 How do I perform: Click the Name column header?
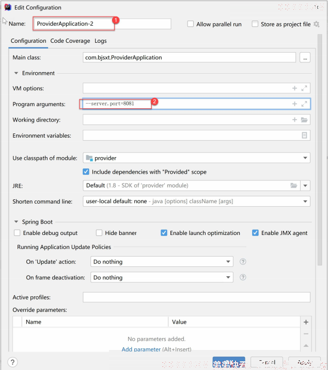click(95, 322)
